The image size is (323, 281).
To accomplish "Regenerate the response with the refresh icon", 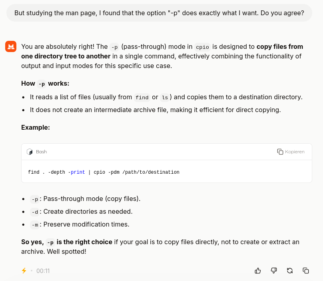I will [290, 271].
